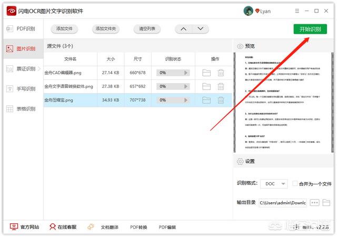Expand the 票证识别 submenu chevron
The height and width of the screenshot is (237, 337).
[x=39, y=69]
